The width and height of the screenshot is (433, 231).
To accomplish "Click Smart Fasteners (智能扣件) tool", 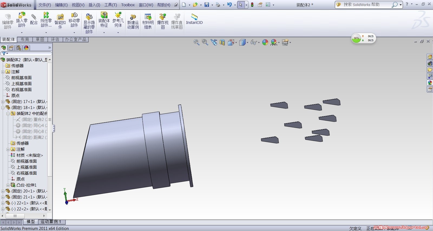I will [x=60, y=21].
